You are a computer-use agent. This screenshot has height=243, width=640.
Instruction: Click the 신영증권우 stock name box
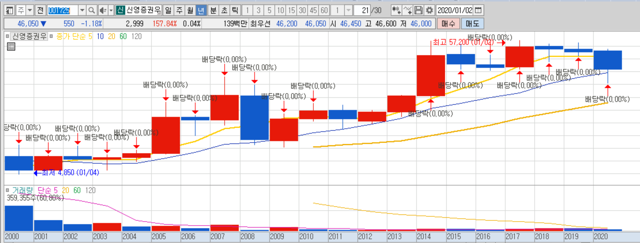tap(143, 10)
